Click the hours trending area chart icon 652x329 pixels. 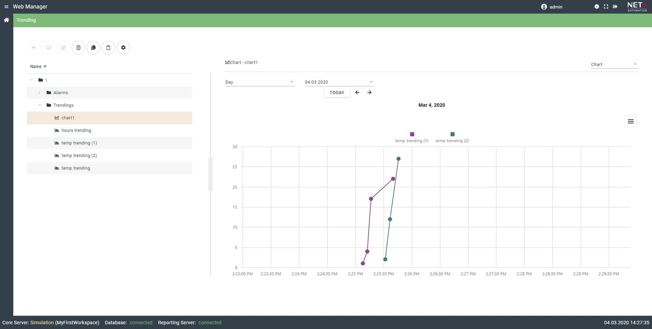coord(57,130)
